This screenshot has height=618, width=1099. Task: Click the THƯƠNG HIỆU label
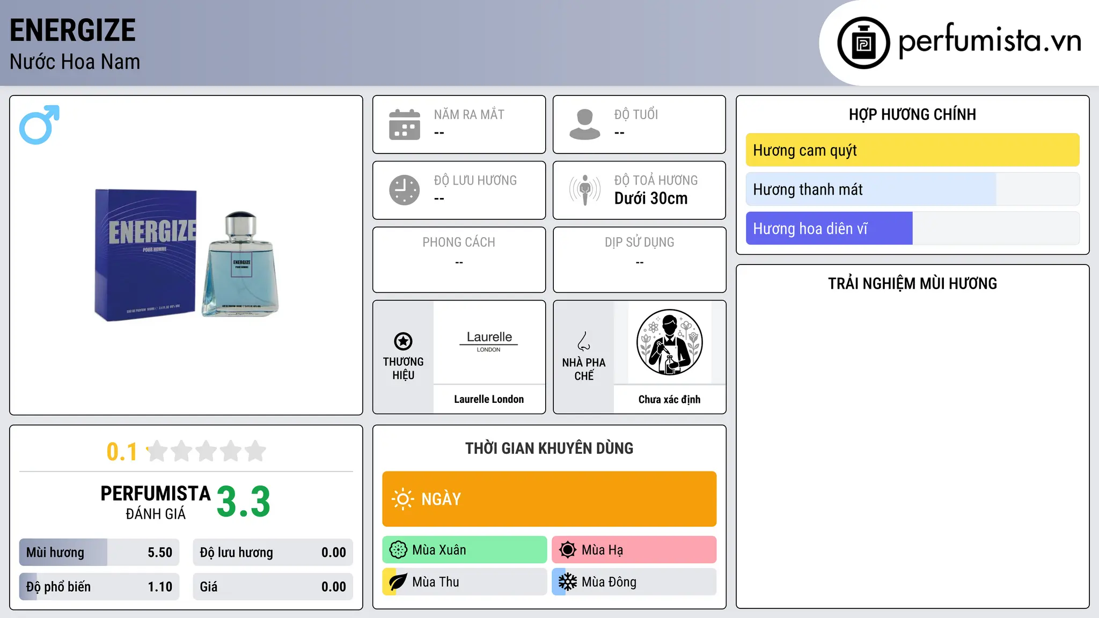(x=403, y=369)
